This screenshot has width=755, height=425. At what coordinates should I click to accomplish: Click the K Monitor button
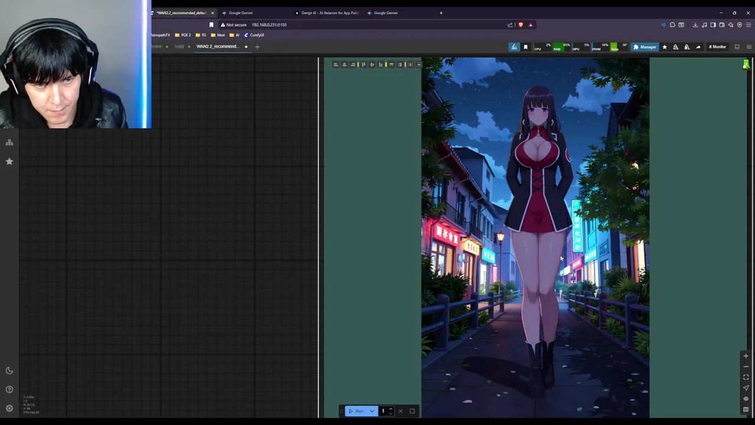point(717,47)
